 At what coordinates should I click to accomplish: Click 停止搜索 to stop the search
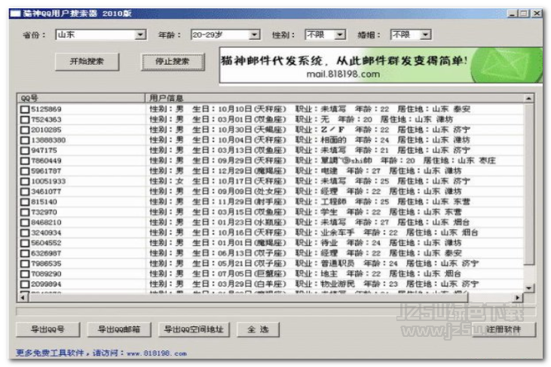[173, 62]
